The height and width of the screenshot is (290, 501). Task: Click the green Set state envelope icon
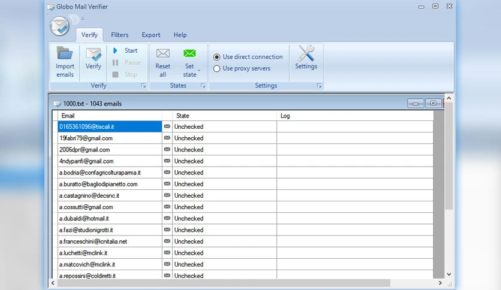[x=189, y=53]
